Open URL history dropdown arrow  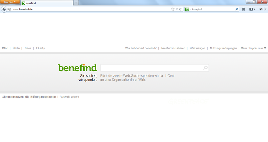pos(177,9)
